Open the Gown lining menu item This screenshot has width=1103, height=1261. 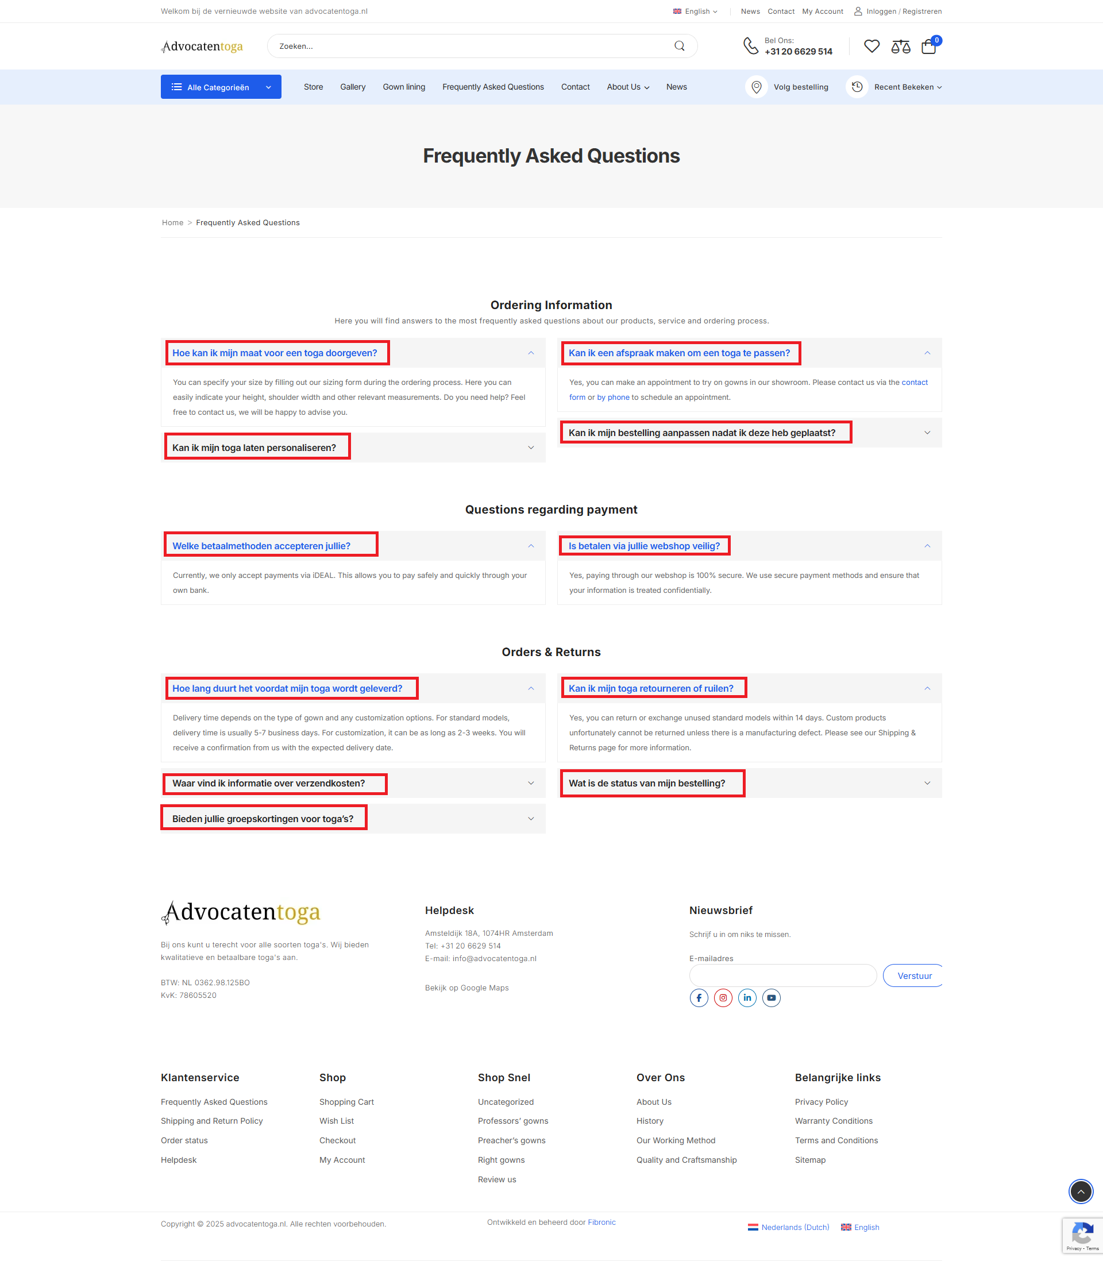tap(403, 87)
